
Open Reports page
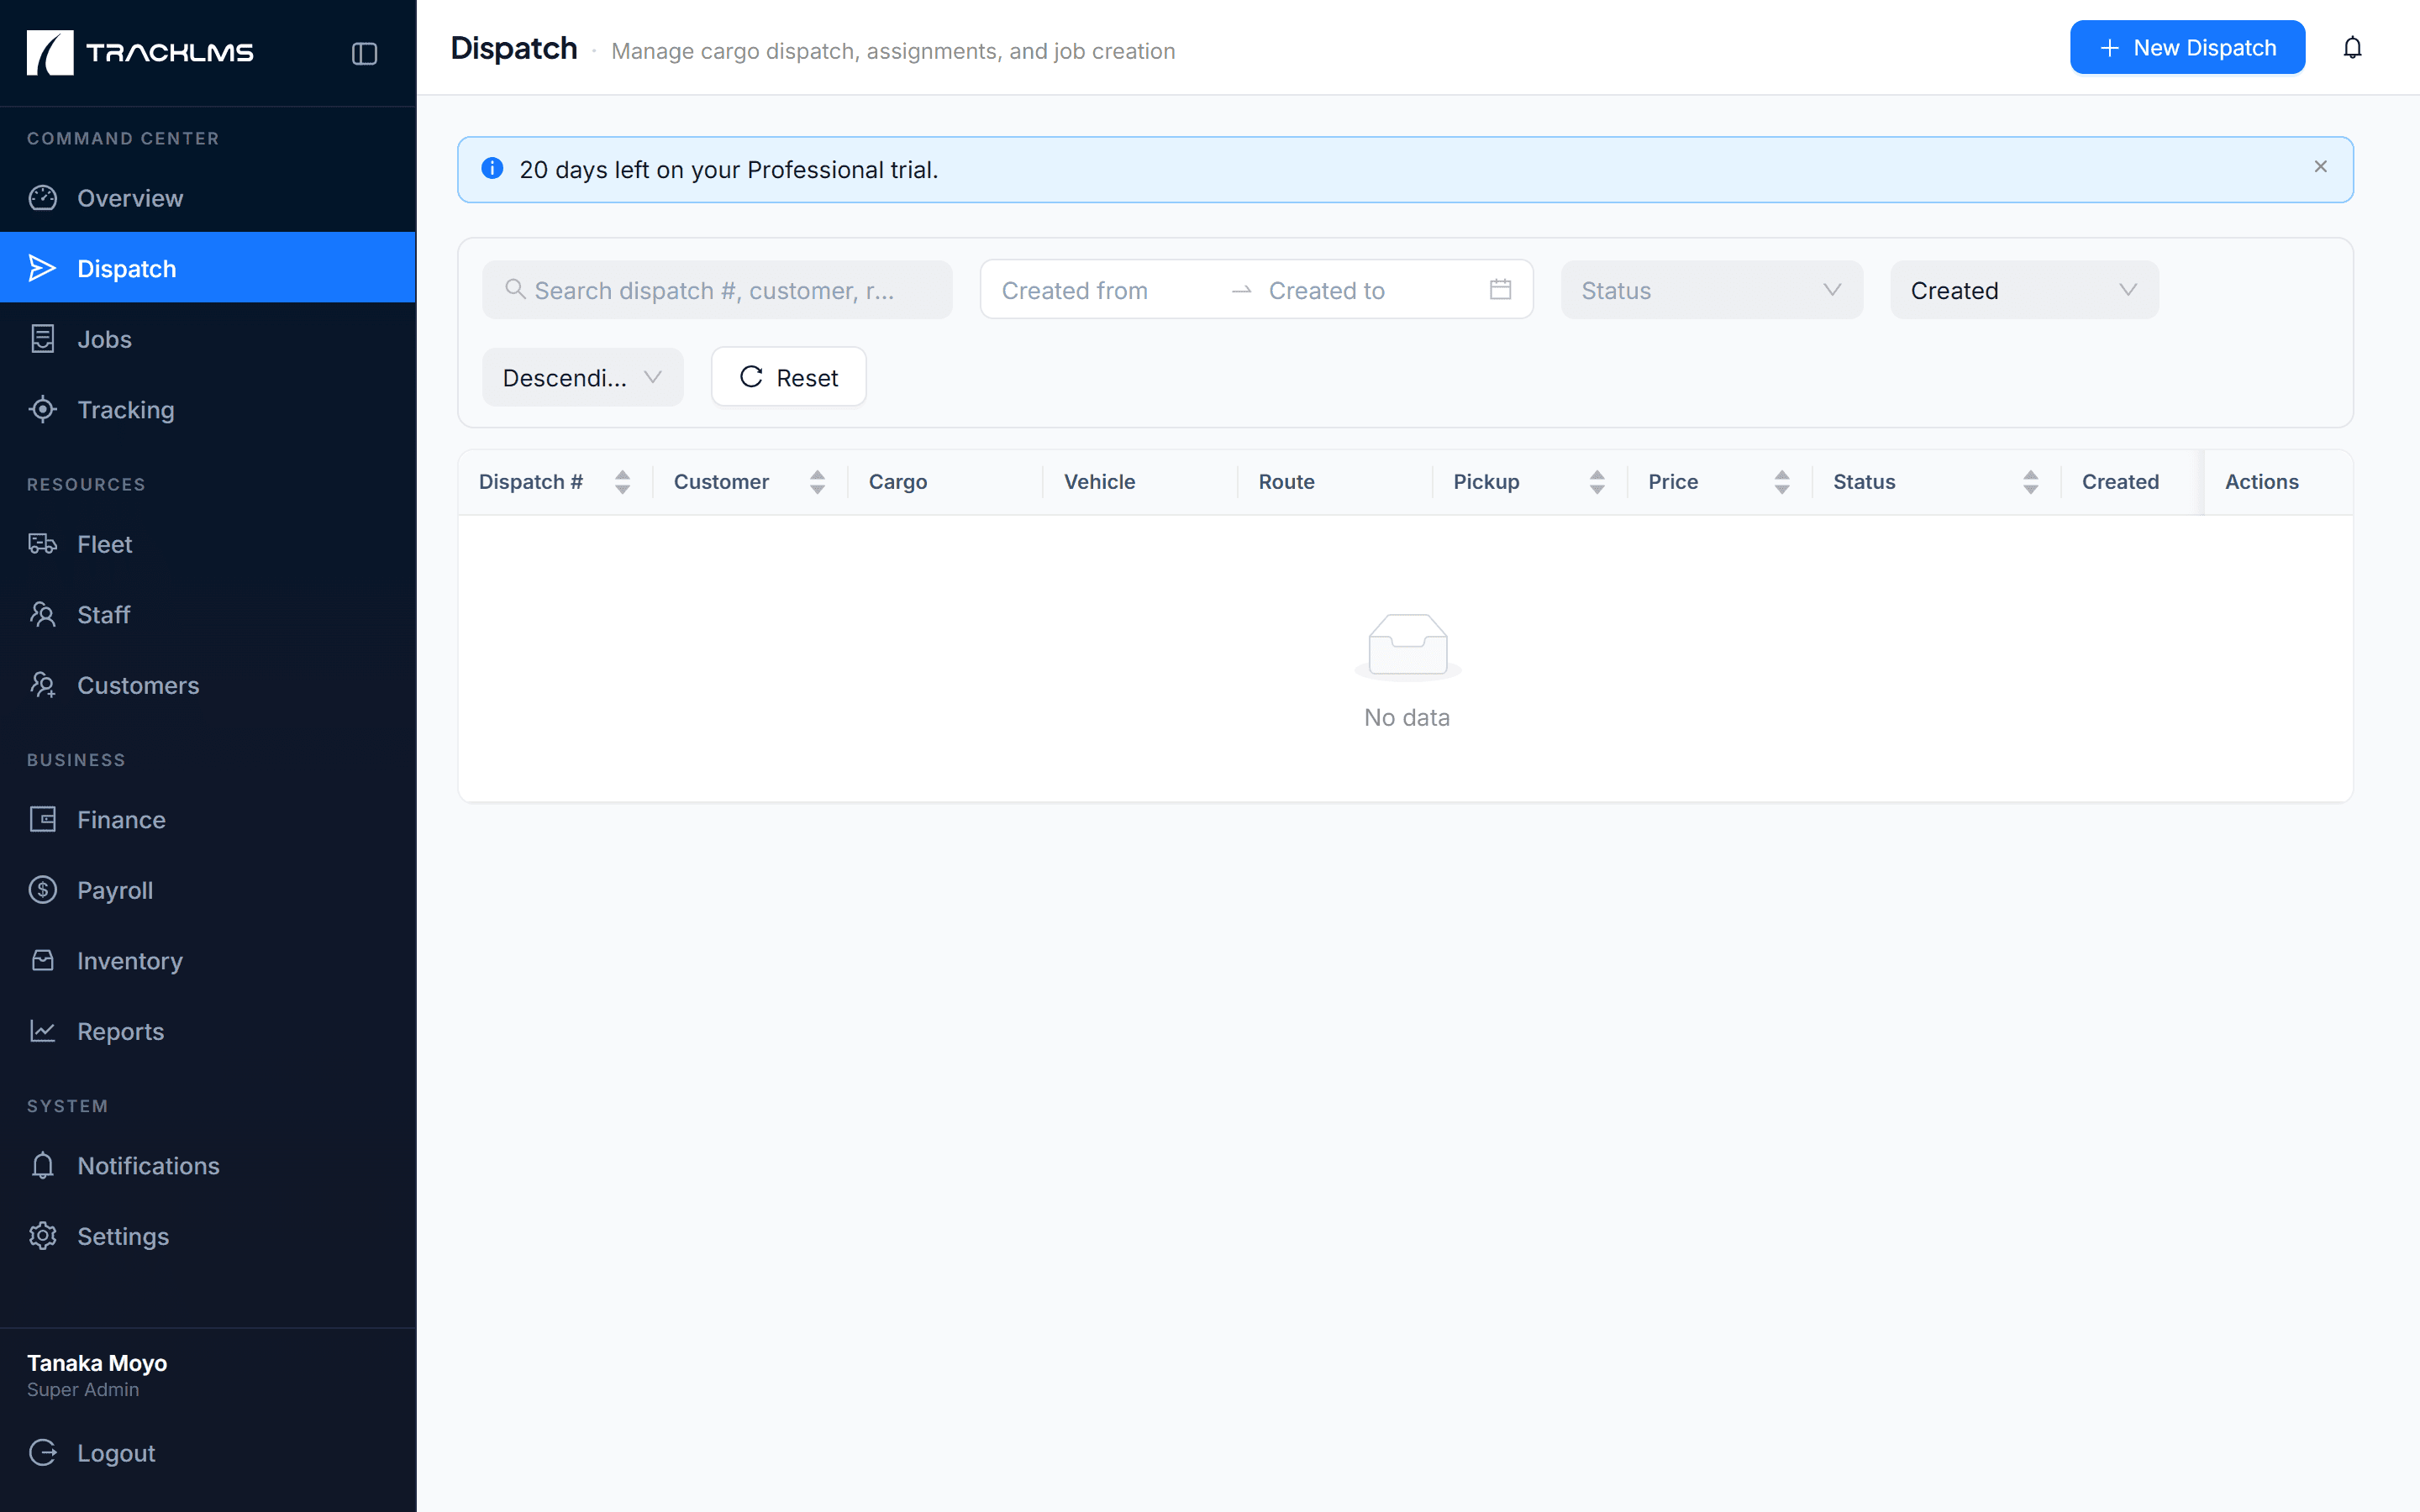tap(208, 1031)
